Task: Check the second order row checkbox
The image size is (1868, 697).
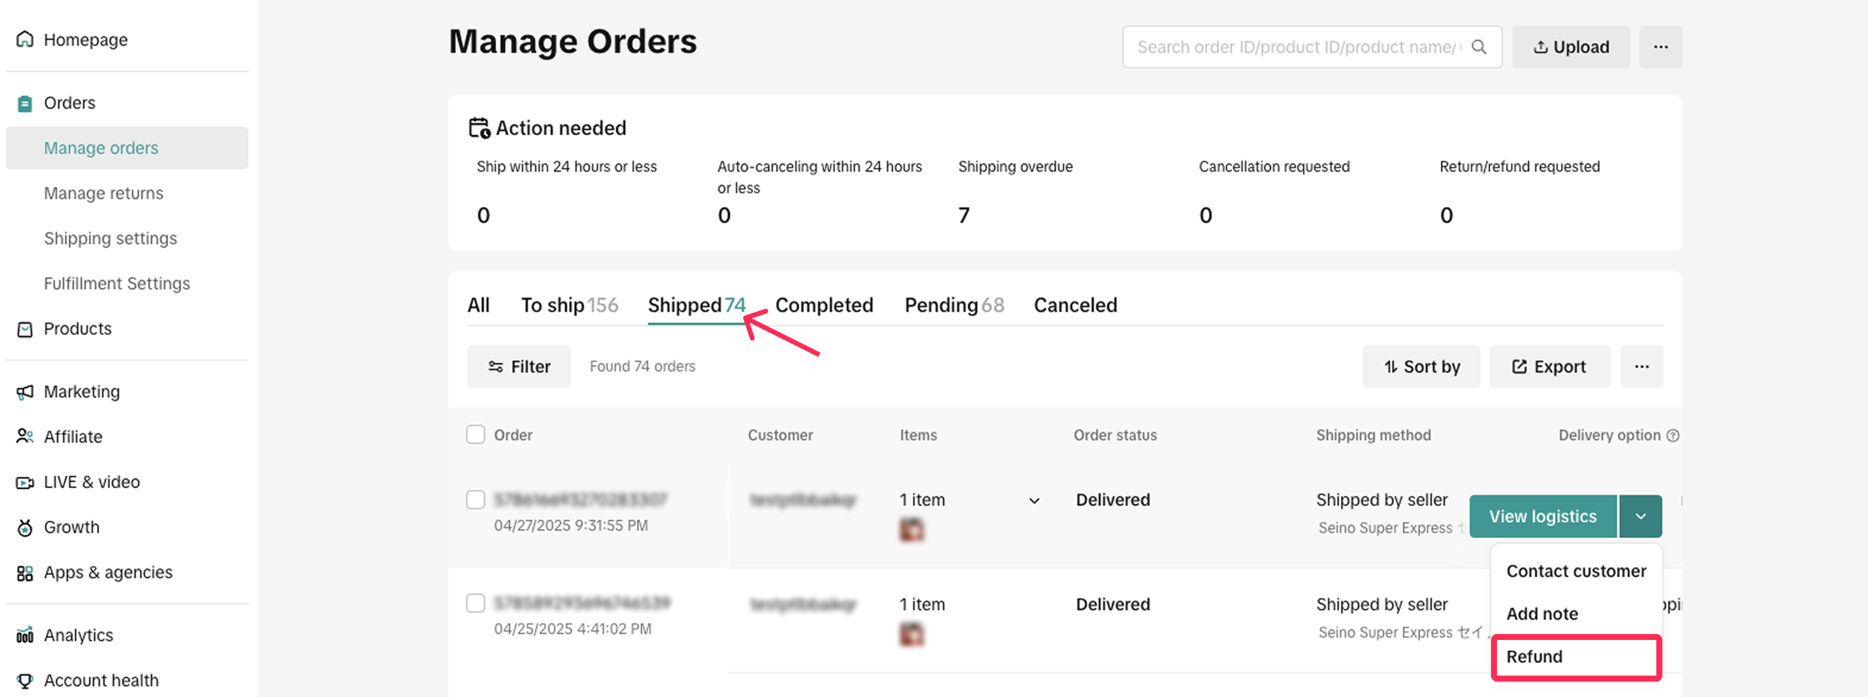Action: point(475,604)
